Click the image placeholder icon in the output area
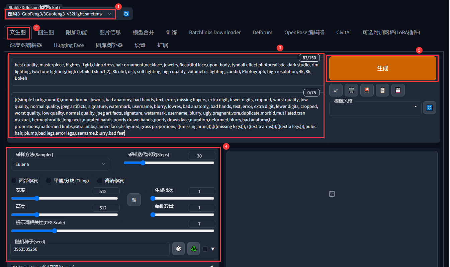Image resolution: width=450 pixels, height=267 pixels. 332,194
